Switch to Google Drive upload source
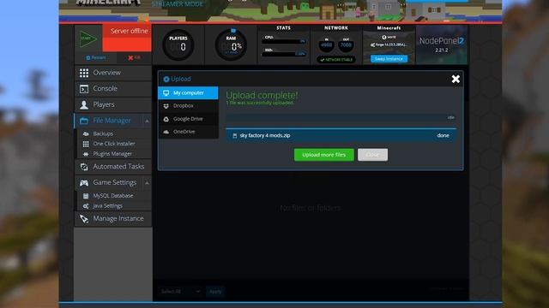 (x=188, y=119)
